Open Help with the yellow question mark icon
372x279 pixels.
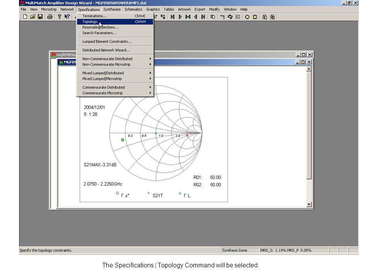[x=59, y=17]
